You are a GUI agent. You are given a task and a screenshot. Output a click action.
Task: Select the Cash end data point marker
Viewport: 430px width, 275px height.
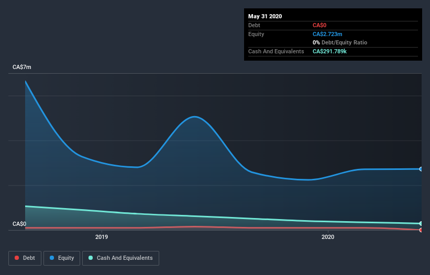[x=421, y=224]
